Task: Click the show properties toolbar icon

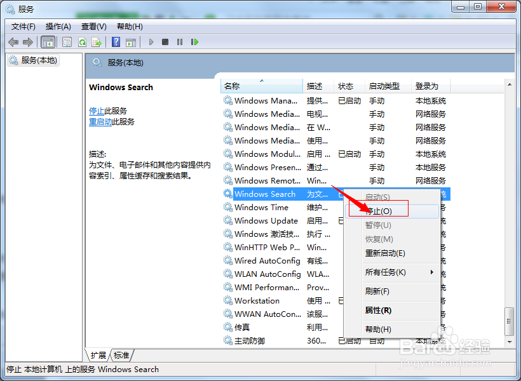Action: click(67, 42)
